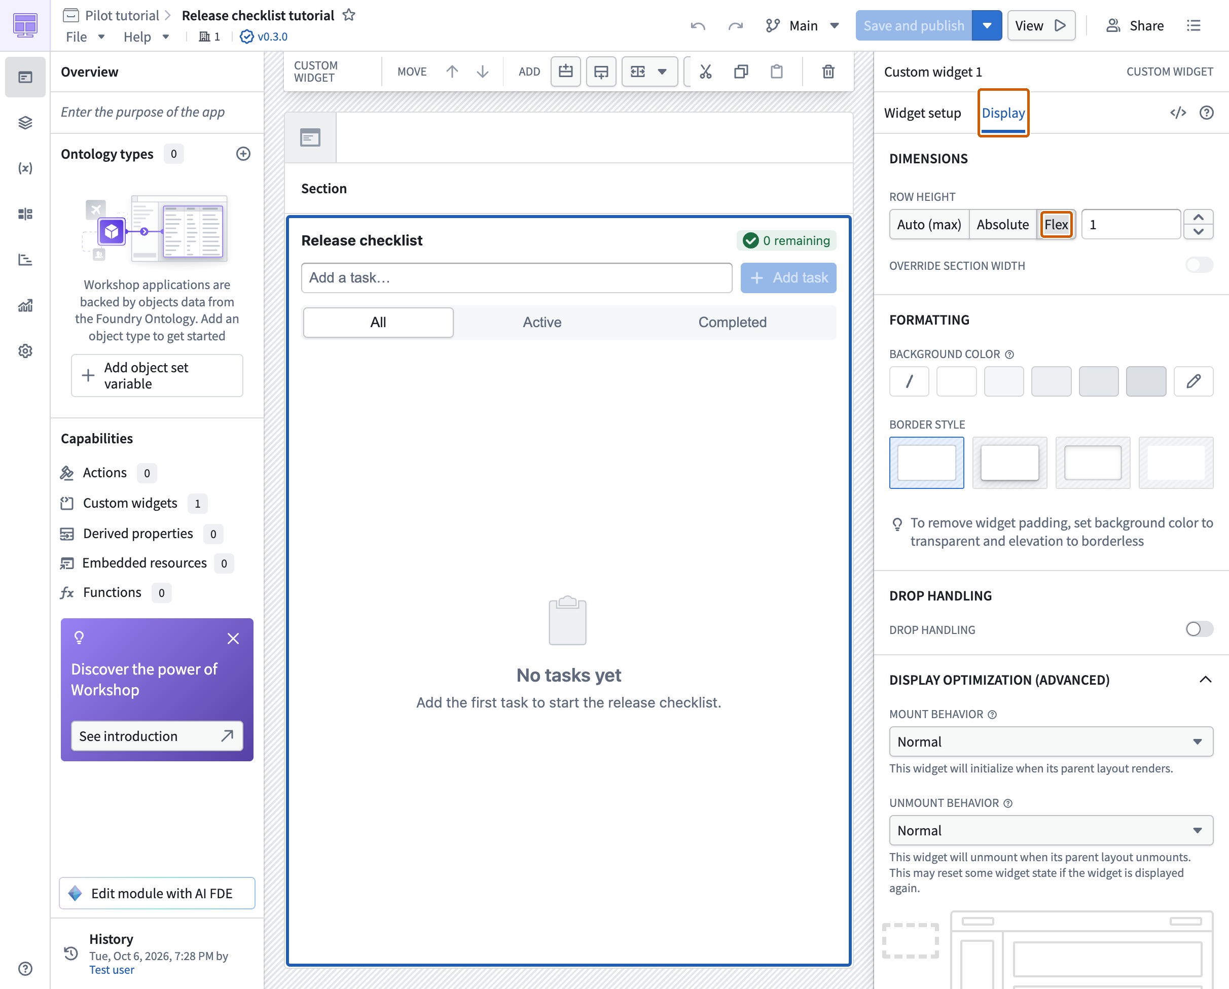Collapse Display Optimization (Advanced) section
Screen dimensions: 1229x989
(1205, 679)
